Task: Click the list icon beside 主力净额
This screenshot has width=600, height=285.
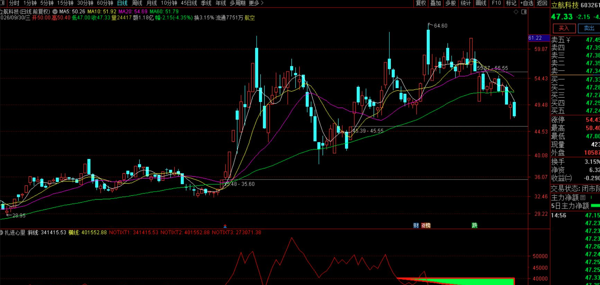Action: (583, 197)
